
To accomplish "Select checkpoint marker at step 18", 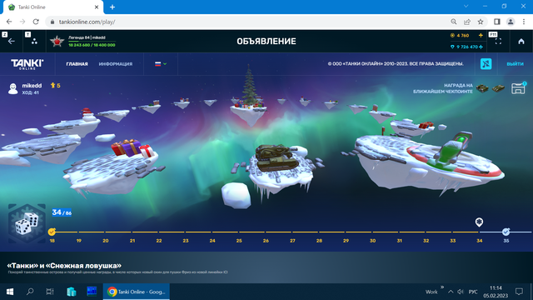I will [x=52, y=232].
